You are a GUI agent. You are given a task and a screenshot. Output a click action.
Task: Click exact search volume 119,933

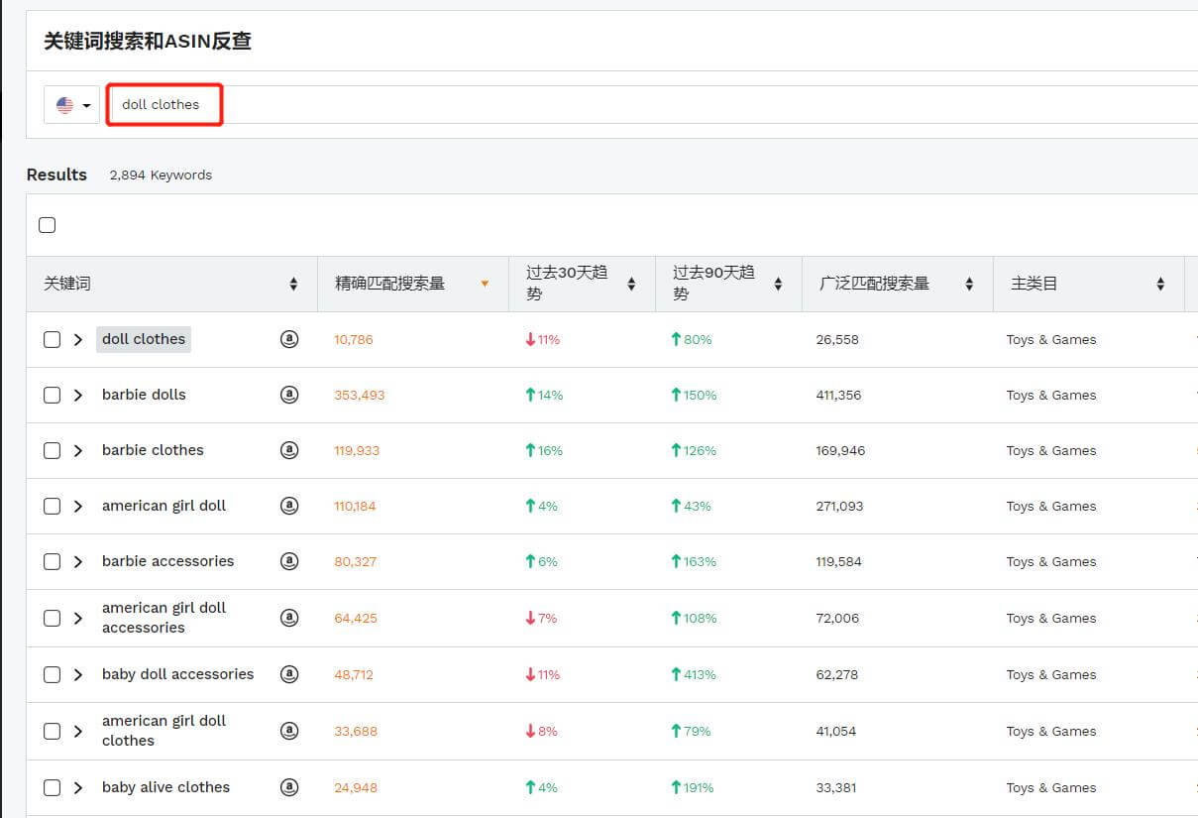click(357, 450)
